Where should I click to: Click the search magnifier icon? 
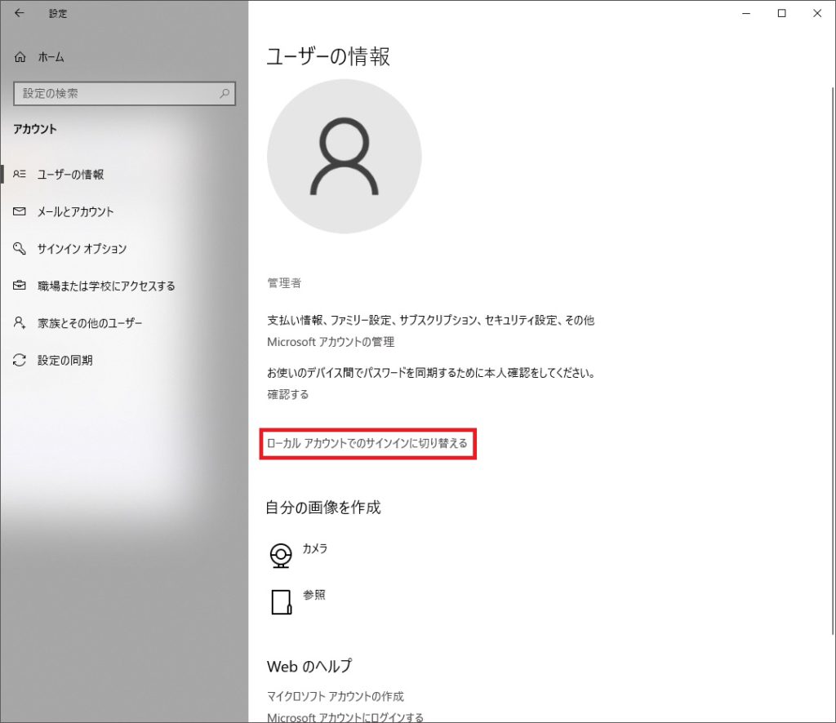point(225,93)
